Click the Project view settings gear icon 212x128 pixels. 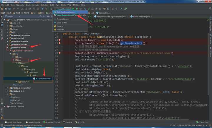[48, 17]
